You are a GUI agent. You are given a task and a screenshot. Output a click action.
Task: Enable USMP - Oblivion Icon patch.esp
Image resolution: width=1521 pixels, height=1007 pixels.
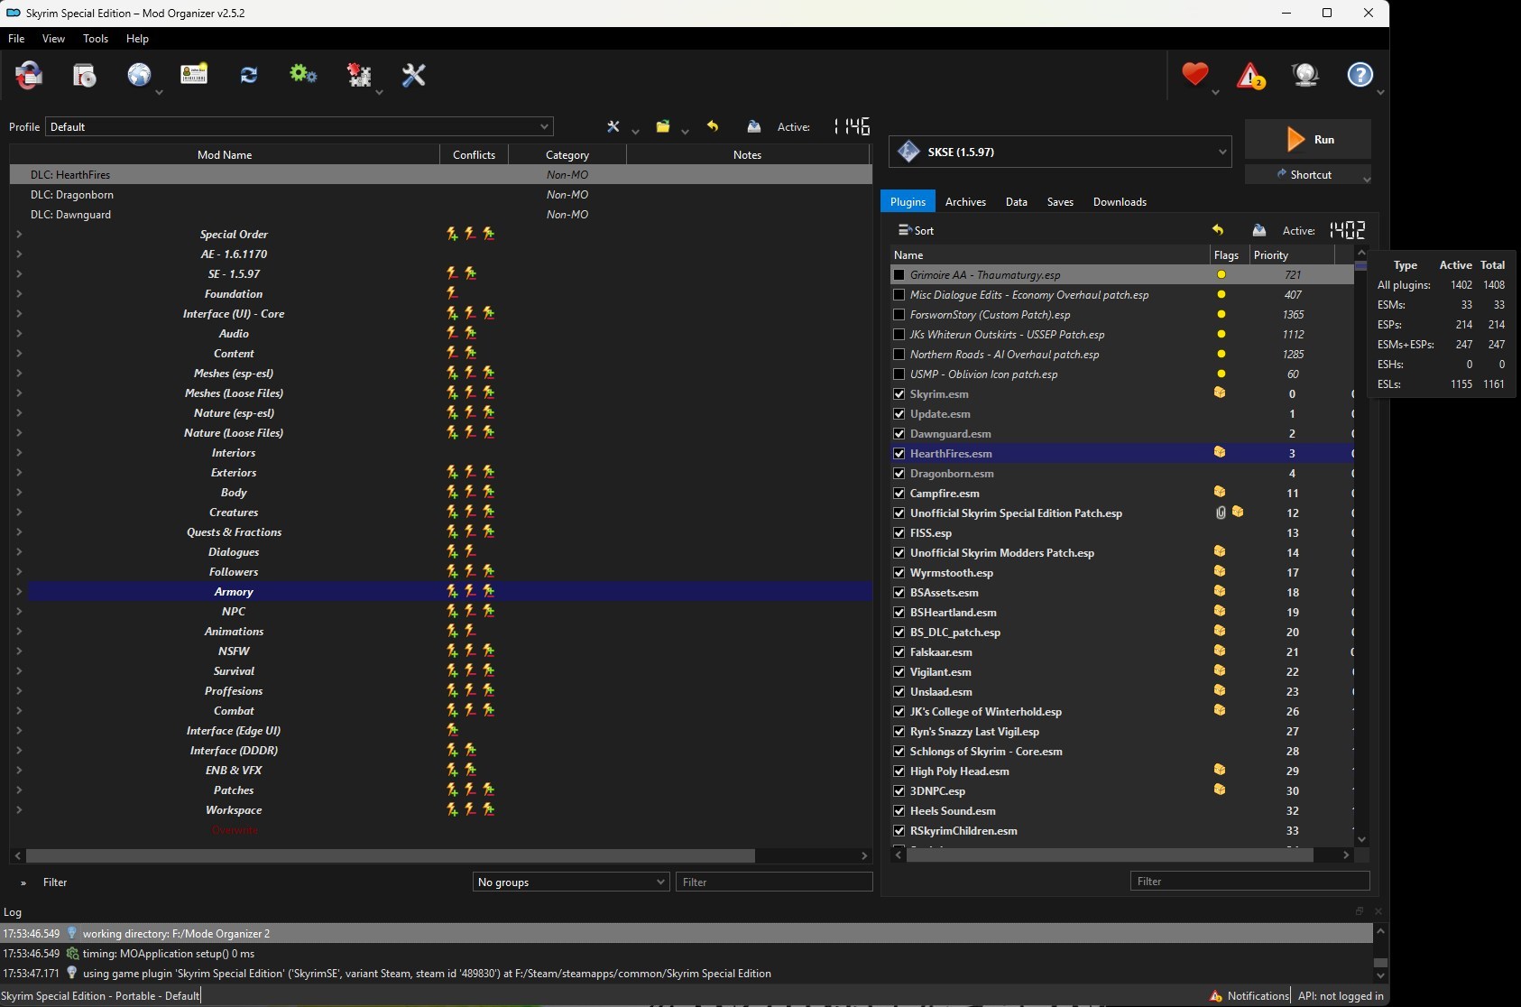click(x=899, y=374)
